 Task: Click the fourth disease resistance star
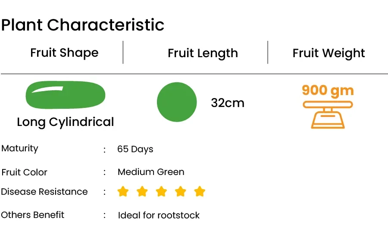180,192
